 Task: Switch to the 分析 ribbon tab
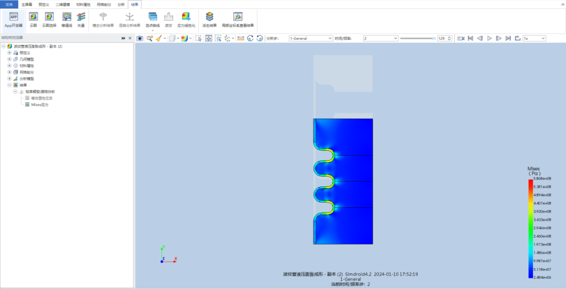point(121,5)
